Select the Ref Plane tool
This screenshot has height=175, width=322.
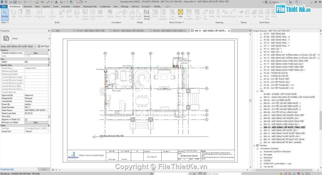click(267, 14)
